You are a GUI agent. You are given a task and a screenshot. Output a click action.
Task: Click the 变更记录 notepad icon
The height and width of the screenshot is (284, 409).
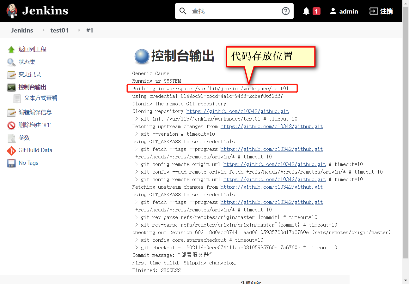pos(11,75)
